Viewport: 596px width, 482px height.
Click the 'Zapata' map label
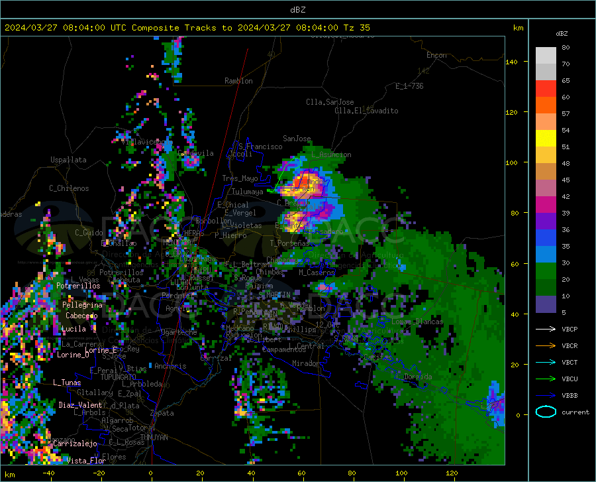162,413
